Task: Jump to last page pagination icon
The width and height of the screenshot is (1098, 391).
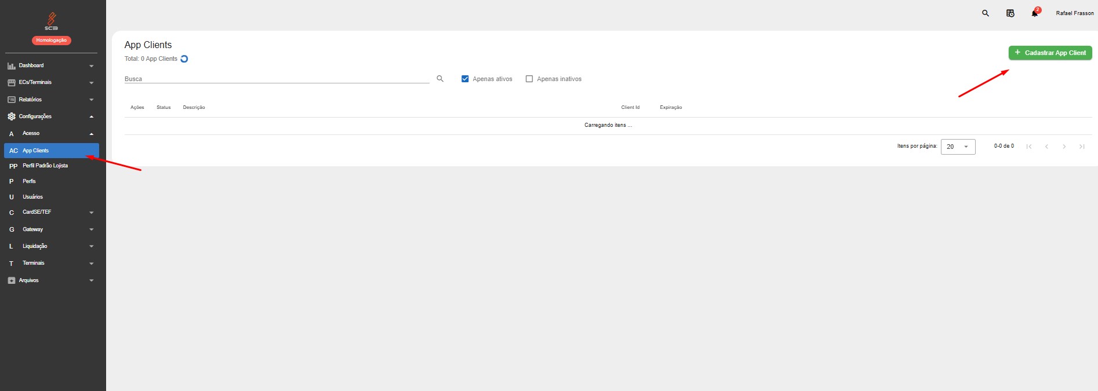Action: (x=1081, y=147)
